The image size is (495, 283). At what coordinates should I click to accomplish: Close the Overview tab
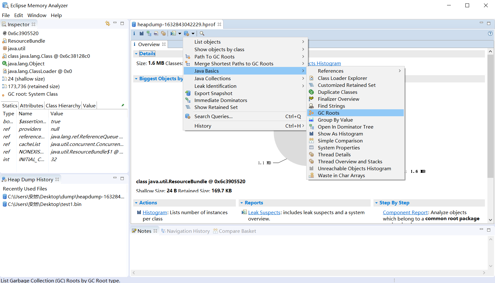pos(164,44)
